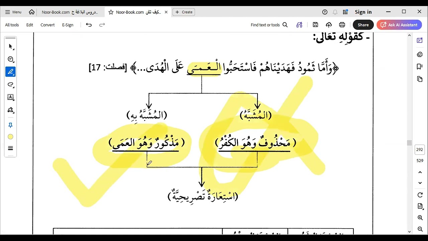The width and height of the screenshot is (428, 241).
Task: Open the line thickness menu icon
Action: 10,148
